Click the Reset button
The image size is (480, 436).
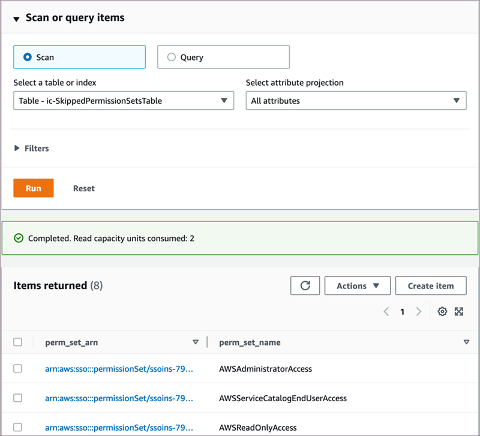click(x=84, y=188)
